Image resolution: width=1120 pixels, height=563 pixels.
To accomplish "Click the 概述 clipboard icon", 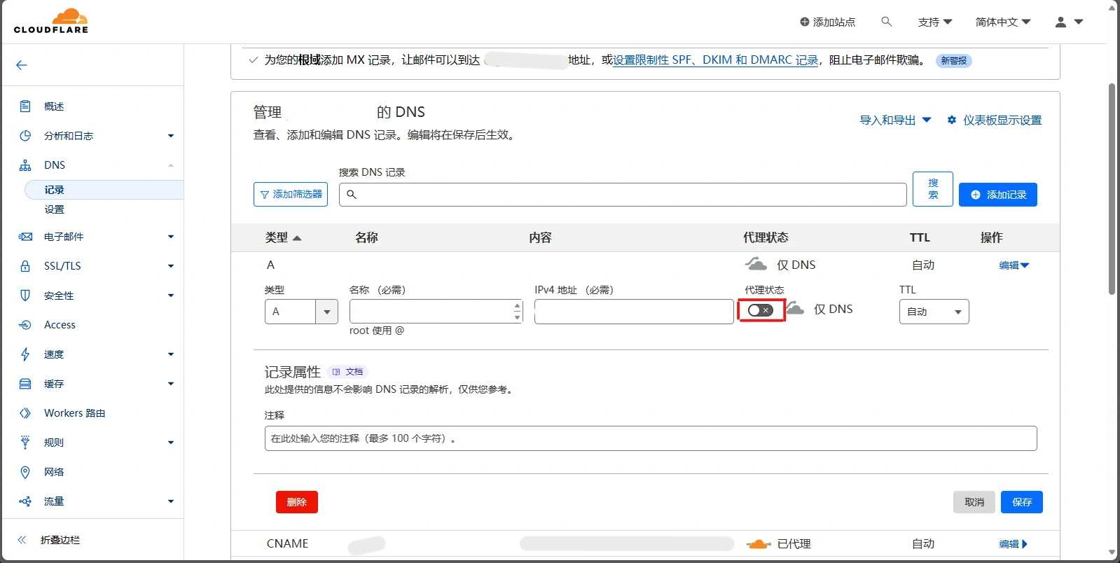I will click(25, 106).
